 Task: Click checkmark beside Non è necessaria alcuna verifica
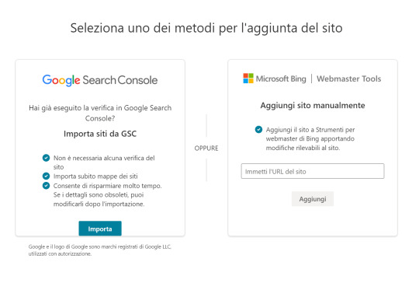46,158
